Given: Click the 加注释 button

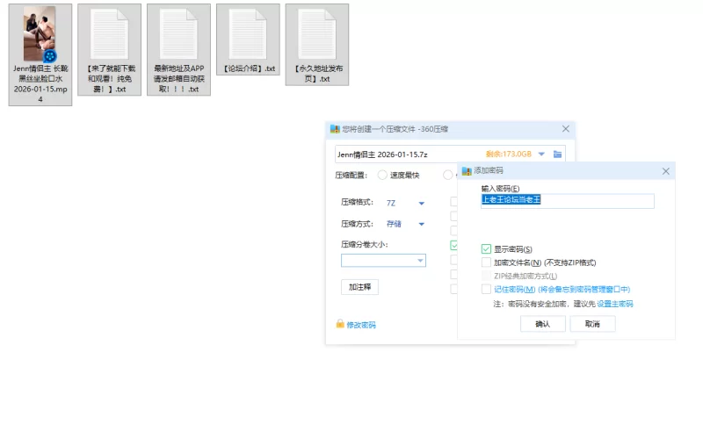Looking at the screenshot, I should coord(359,287).
